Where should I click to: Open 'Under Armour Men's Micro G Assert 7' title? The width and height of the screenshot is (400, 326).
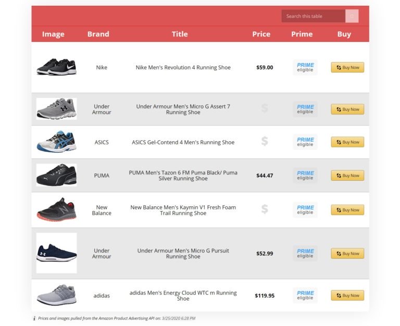pos(183,109)
